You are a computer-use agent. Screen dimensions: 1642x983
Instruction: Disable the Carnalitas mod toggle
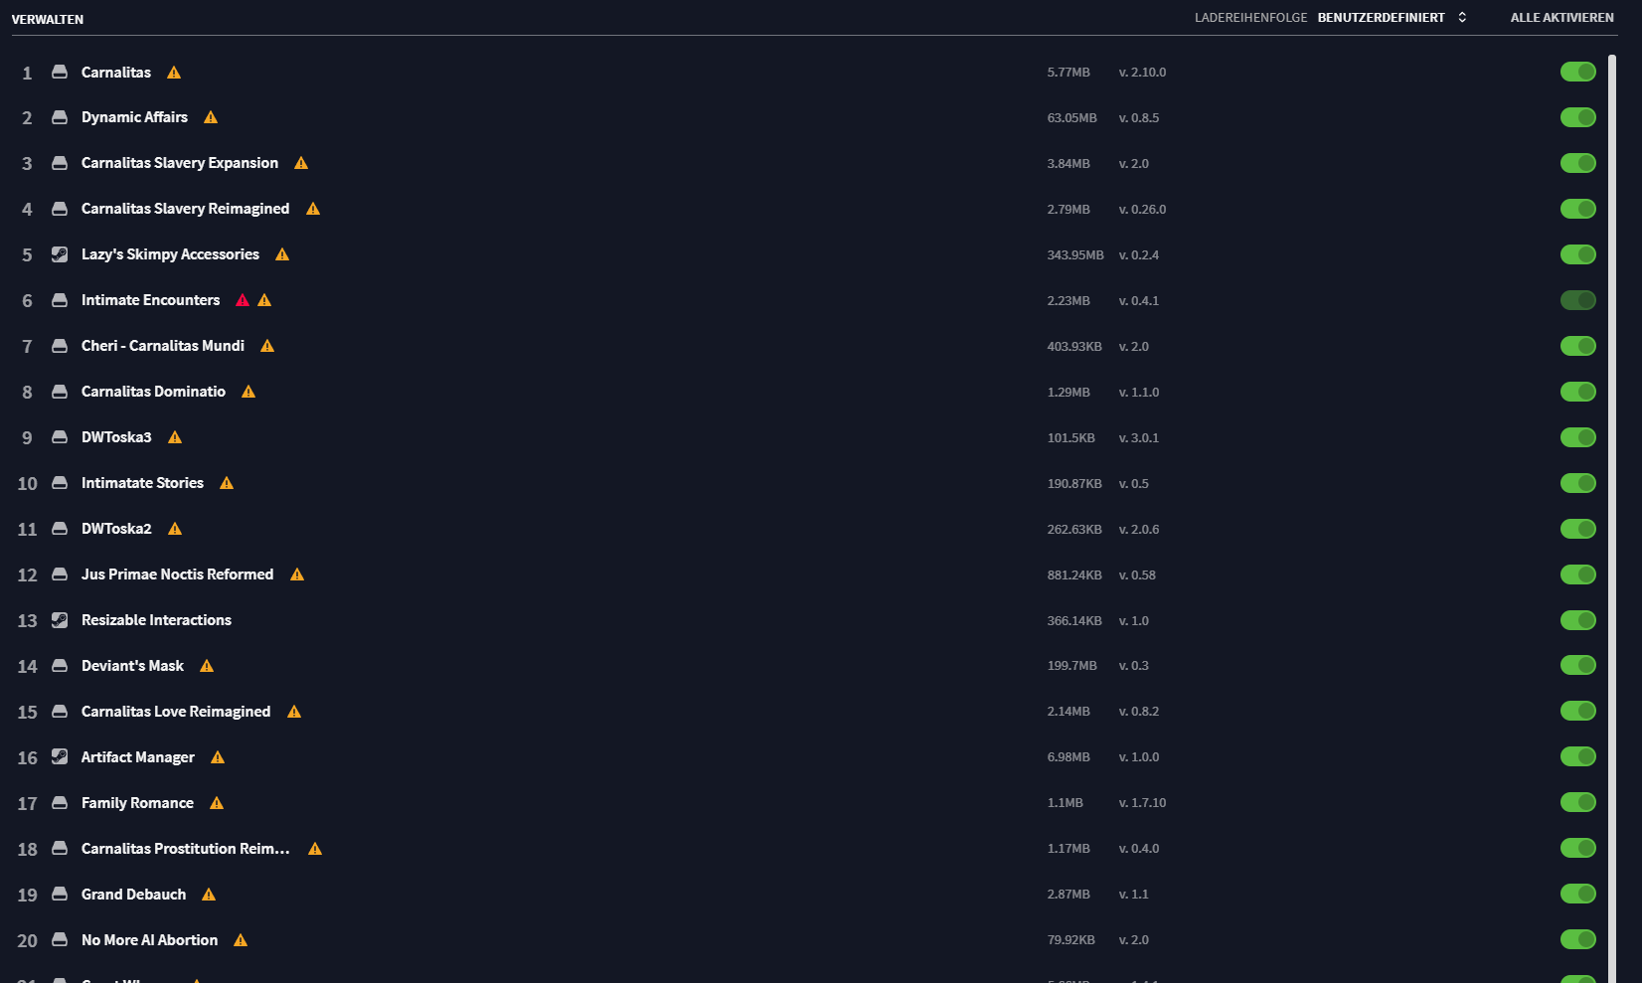click(x=1578, y=72)
